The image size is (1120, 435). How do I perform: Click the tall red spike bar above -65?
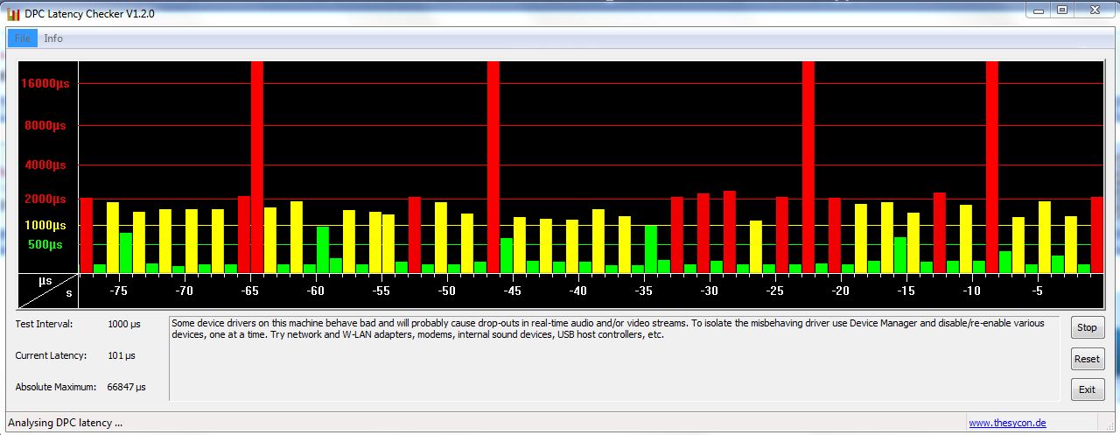point(257,166)
